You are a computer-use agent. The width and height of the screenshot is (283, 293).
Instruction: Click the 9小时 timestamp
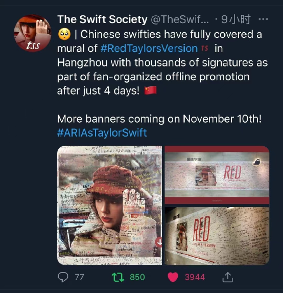pyautogui.click(x=236, y=19)
